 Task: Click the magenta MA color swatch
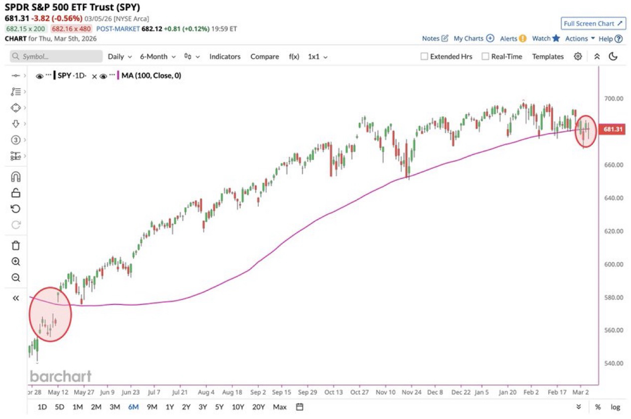[118, 76]
